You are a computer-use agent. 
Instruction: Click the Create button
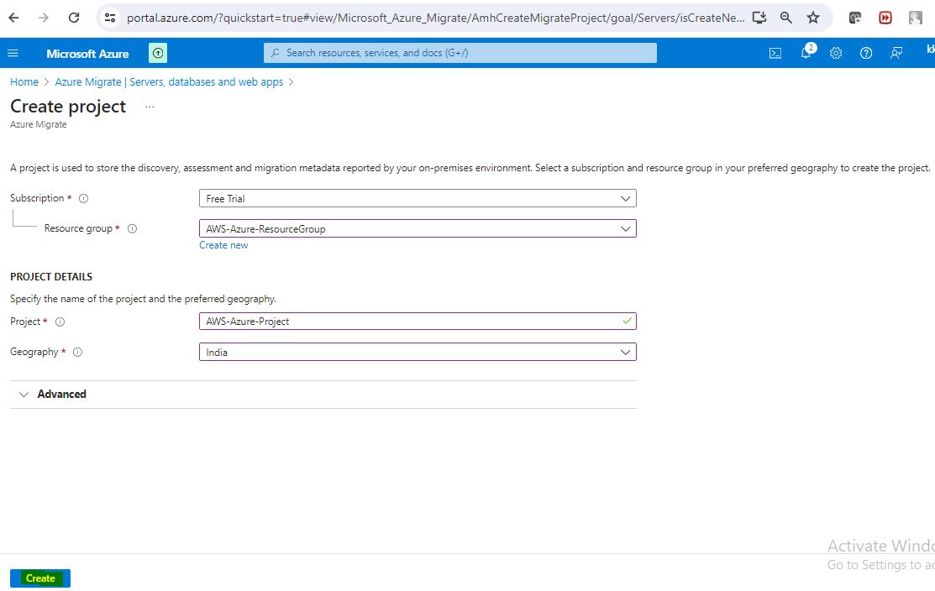click(x=40, y=578)
